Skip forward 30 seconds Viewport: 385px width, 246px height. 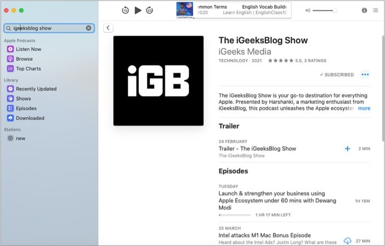[150, 10]
